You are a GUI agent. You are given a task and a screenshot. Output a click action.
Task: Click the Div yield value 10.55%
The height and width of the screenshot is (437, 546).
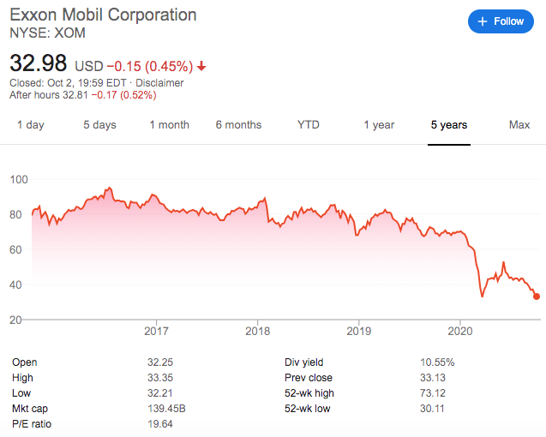click(437, 362)
